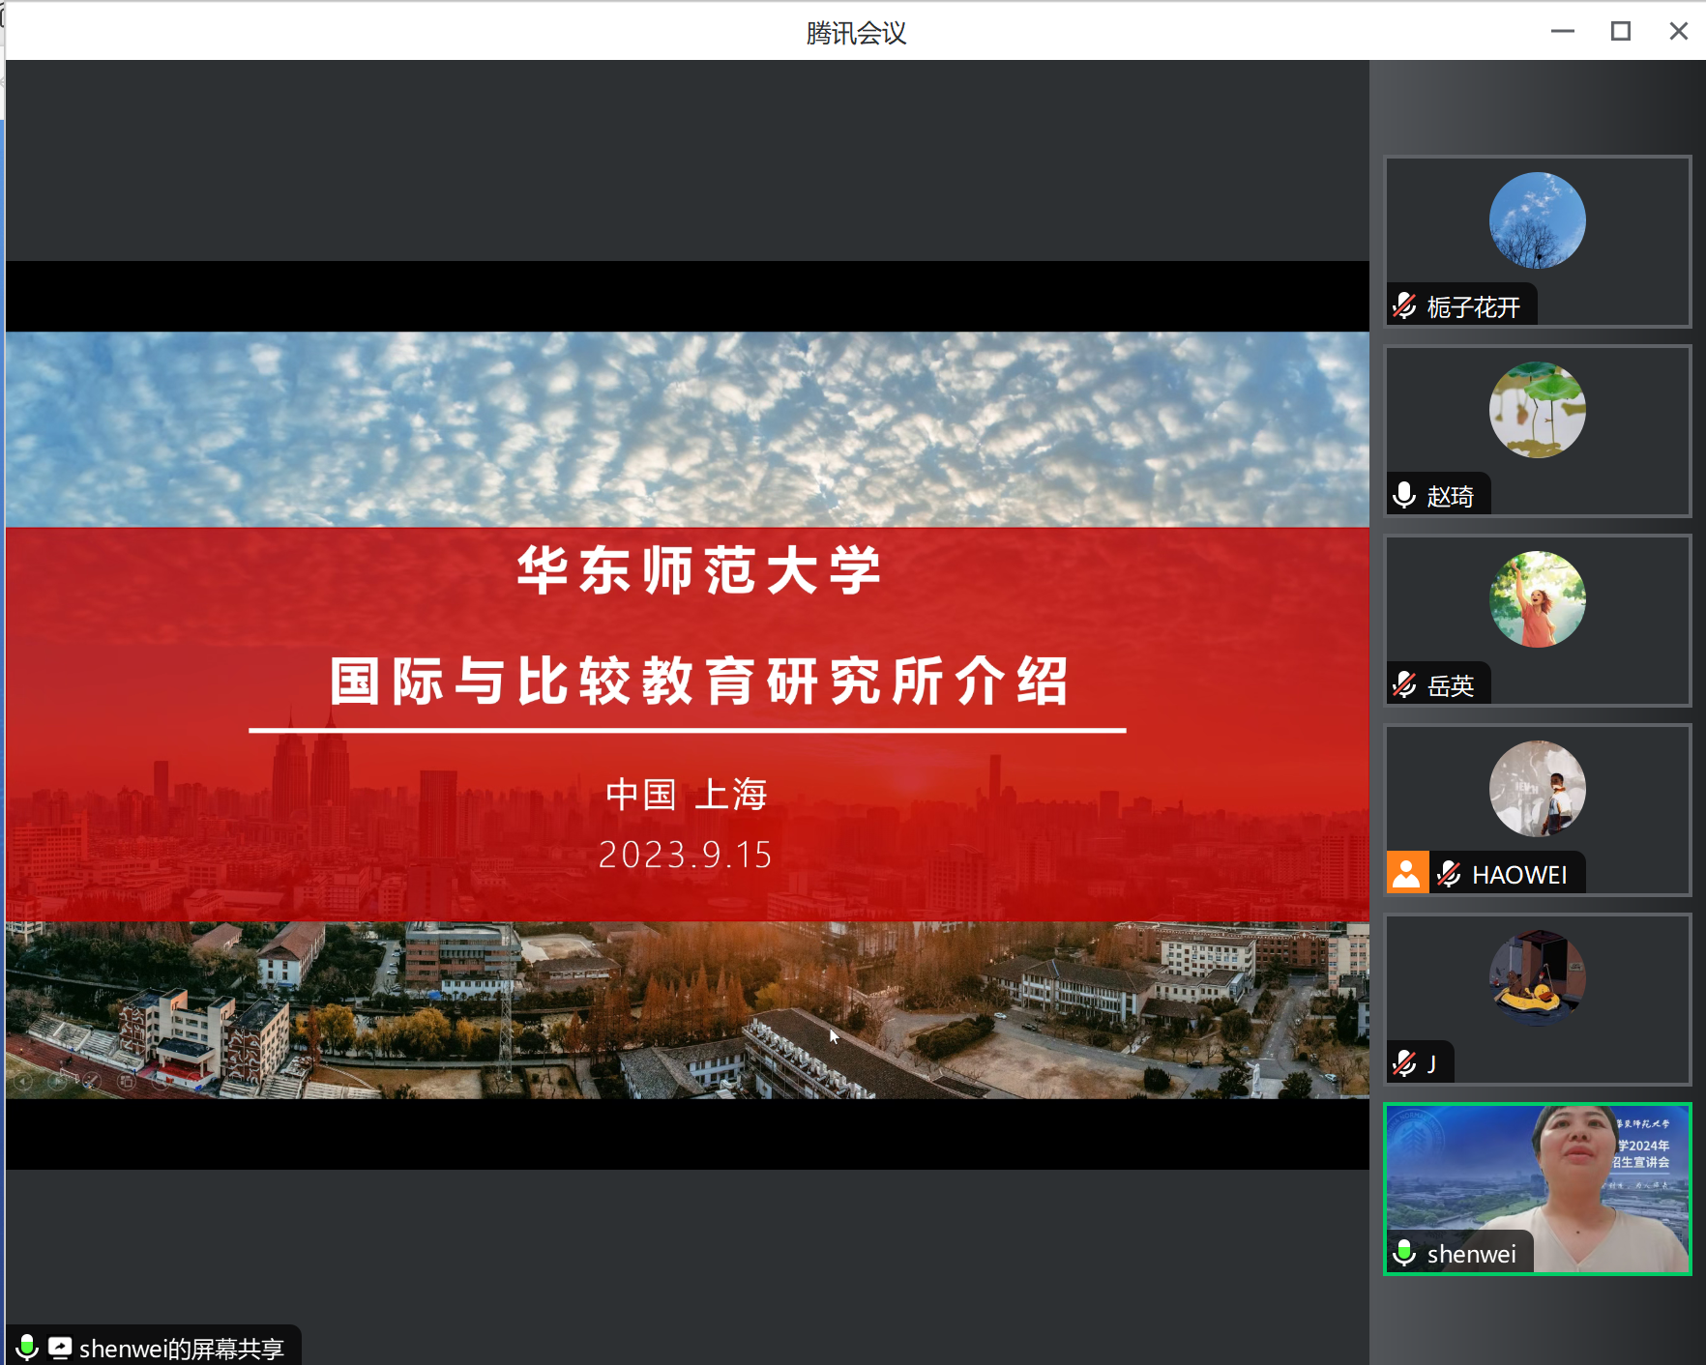Click the slide title 华东师范大学
1706x1365 pixels.
tap(698, 569)
